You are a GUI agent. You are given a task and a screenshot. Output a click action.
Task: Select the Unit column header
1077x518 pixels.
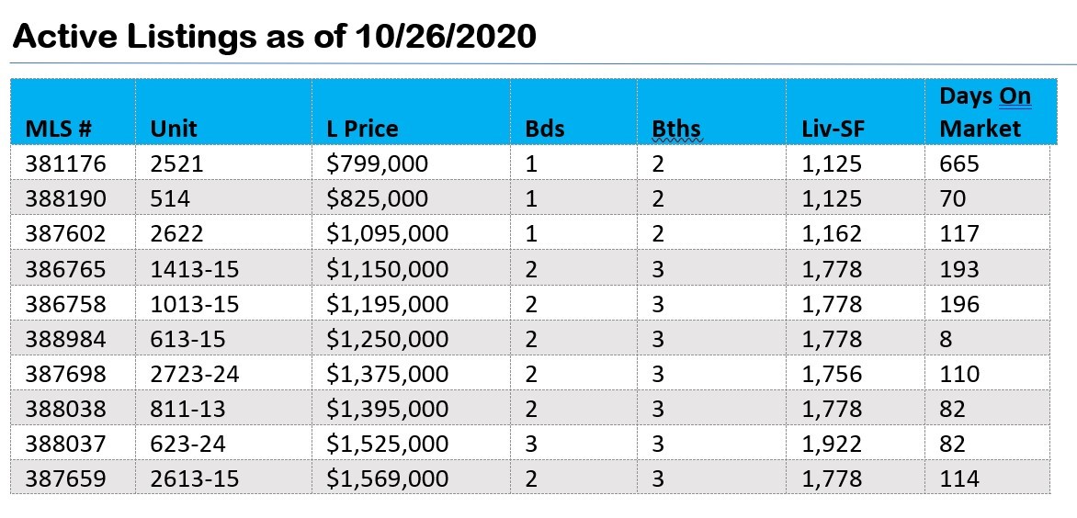pos(174,129)
